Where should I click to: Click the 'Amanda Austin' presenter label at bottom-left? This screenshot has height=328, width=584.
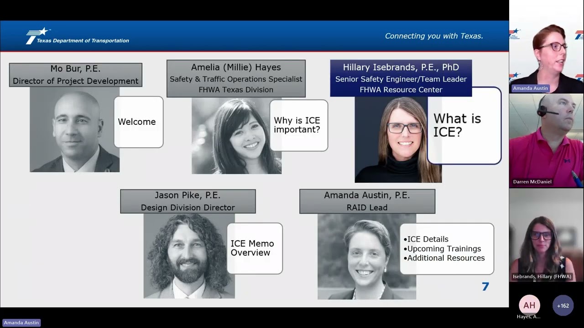pos(21,323)
